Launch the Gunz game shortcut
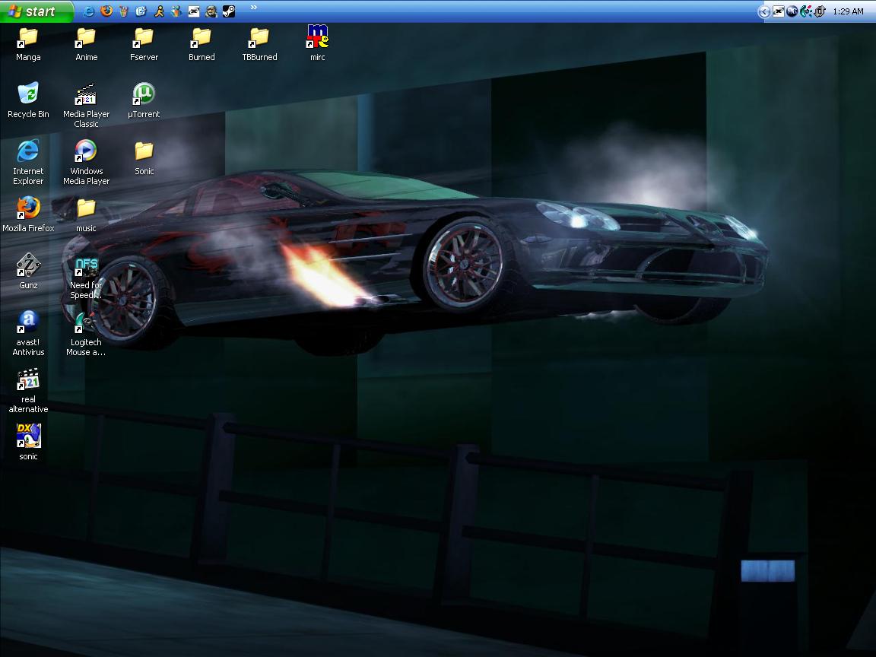This screenshot has width=876, height=657. (28, 271)
